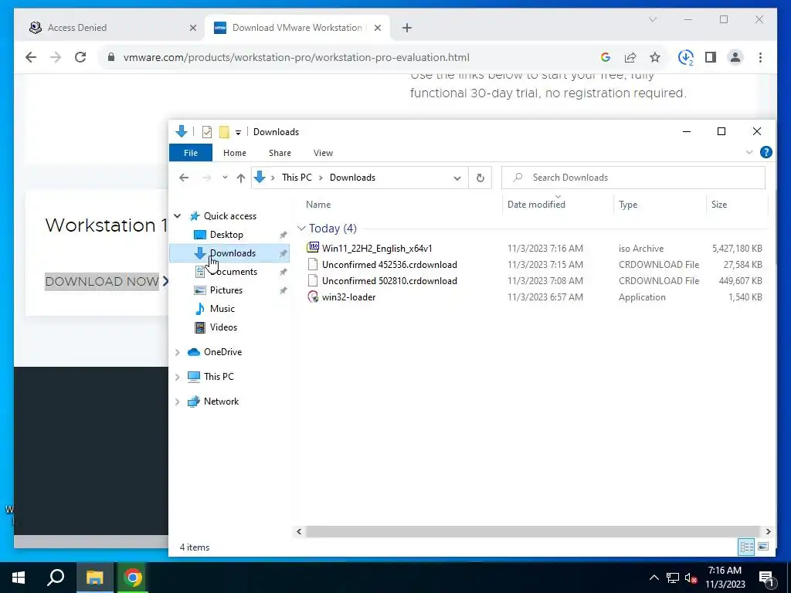This screenshot has height=593, width=791.
Task: Open the Home ribbon tab
Action: click(235, 153)
